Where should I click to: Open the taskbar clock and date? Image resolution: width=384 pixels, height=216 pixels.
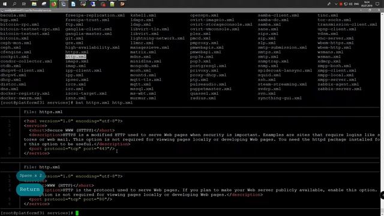coord(367,4)
